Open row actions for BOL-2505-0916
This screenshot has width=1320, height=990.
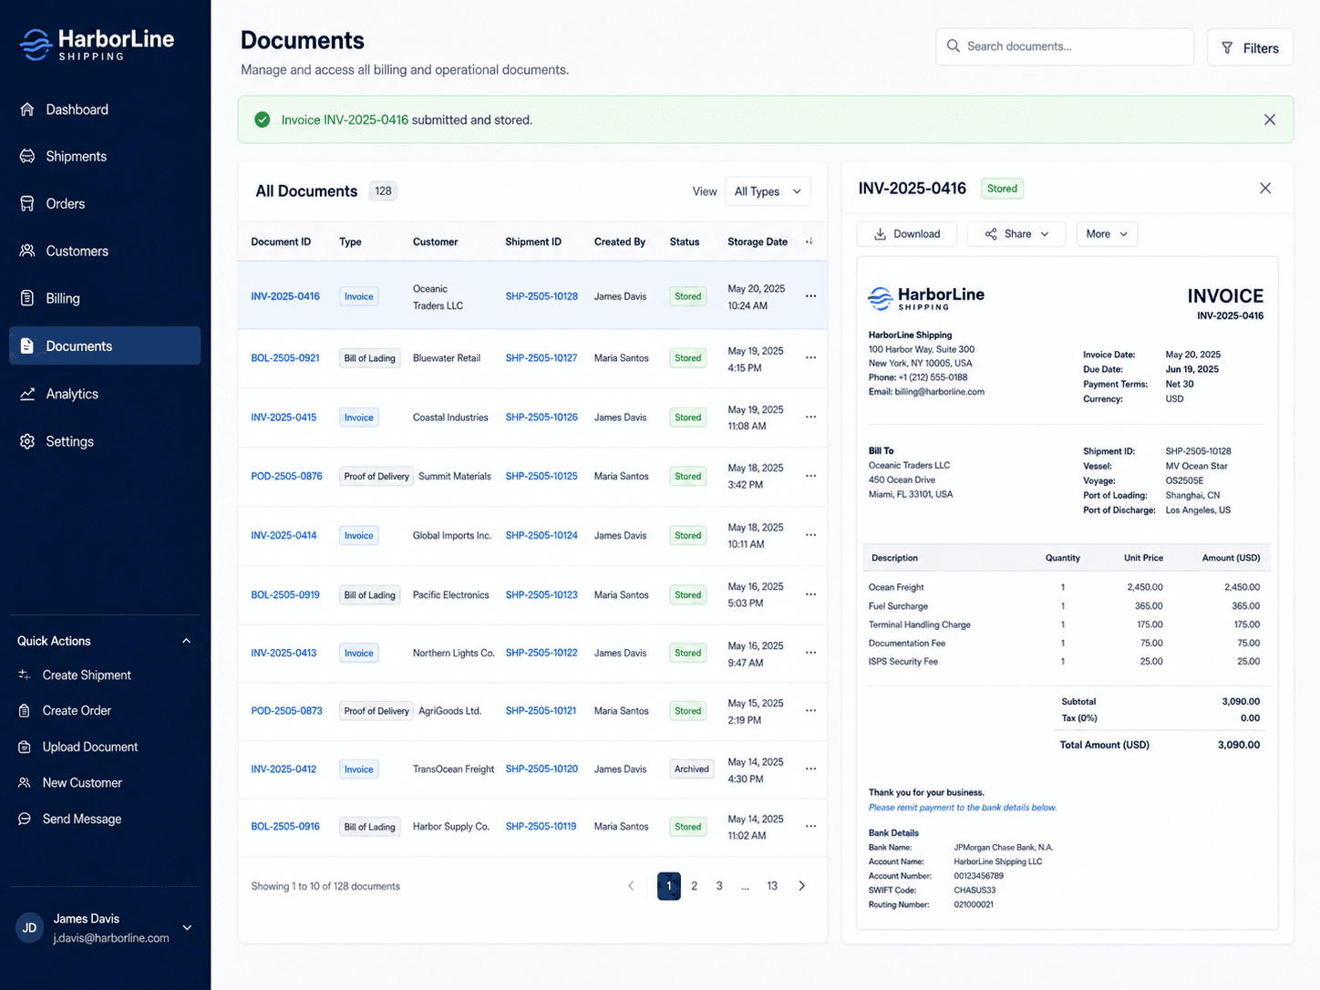click(x=810, y=827)
